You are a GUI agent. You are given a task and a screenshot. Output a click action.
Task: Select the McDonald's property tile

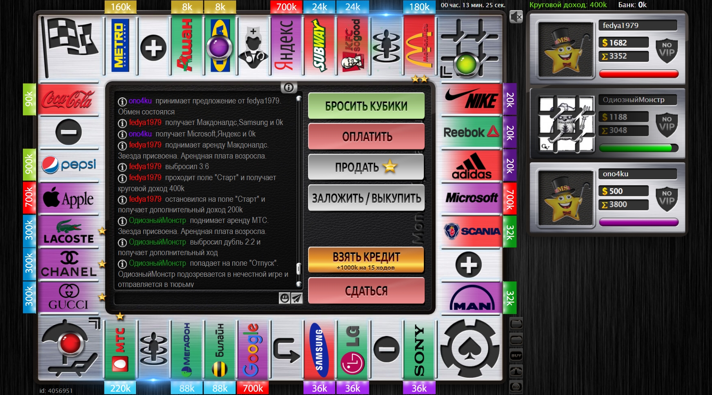click(419, 46)
